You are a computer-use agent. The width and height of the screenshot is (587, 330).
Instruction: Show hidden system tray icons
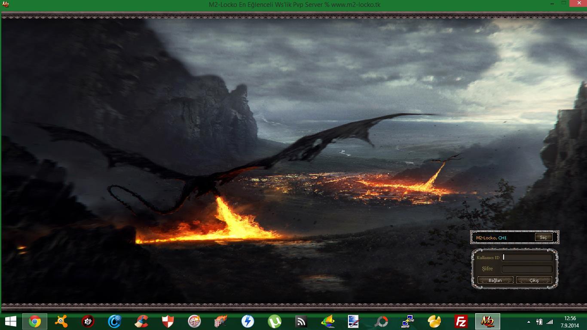(529, 322)
